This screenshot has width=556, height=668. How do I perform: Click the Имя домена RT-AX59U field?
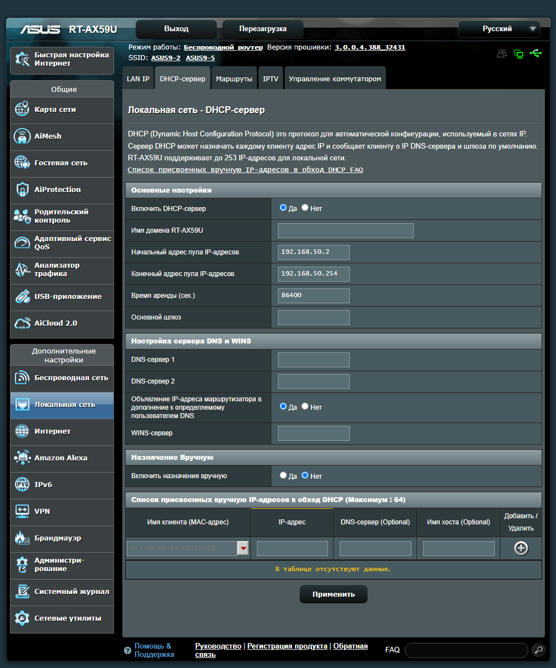tap(346, 230)
